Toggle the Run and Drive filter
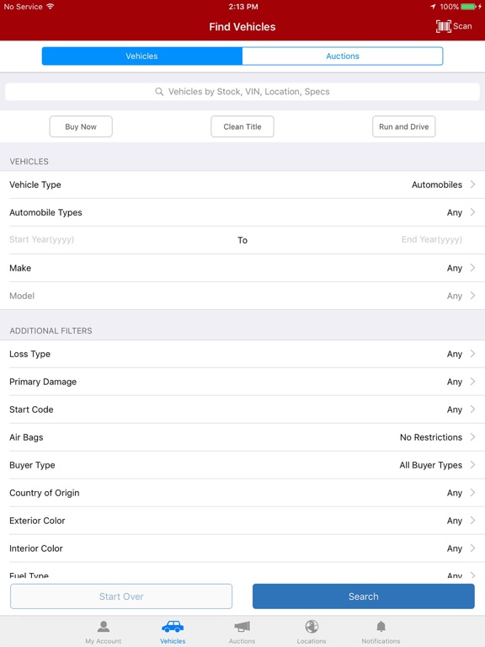Image resolution: width=485 pixels, height=647 pixels. pyautogui.click(x=404, y=126)
